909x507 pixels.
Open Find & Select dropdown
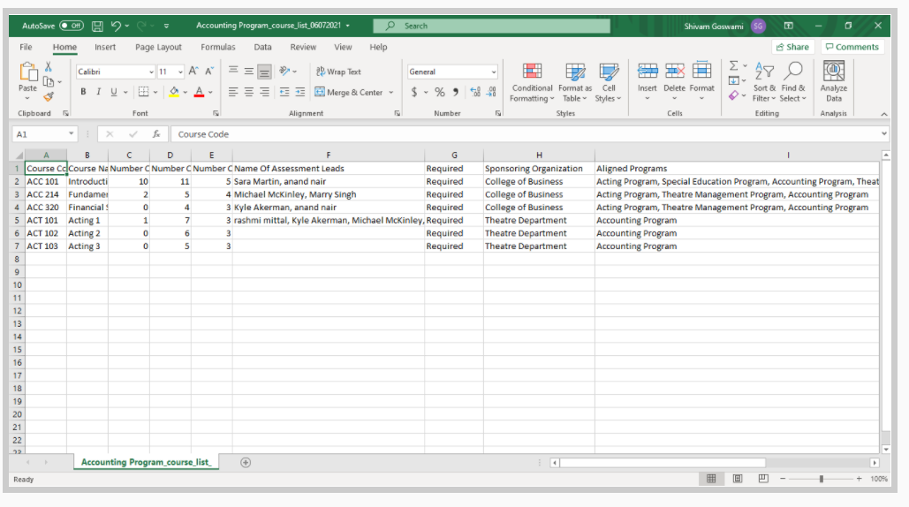(x=793, y=82)
